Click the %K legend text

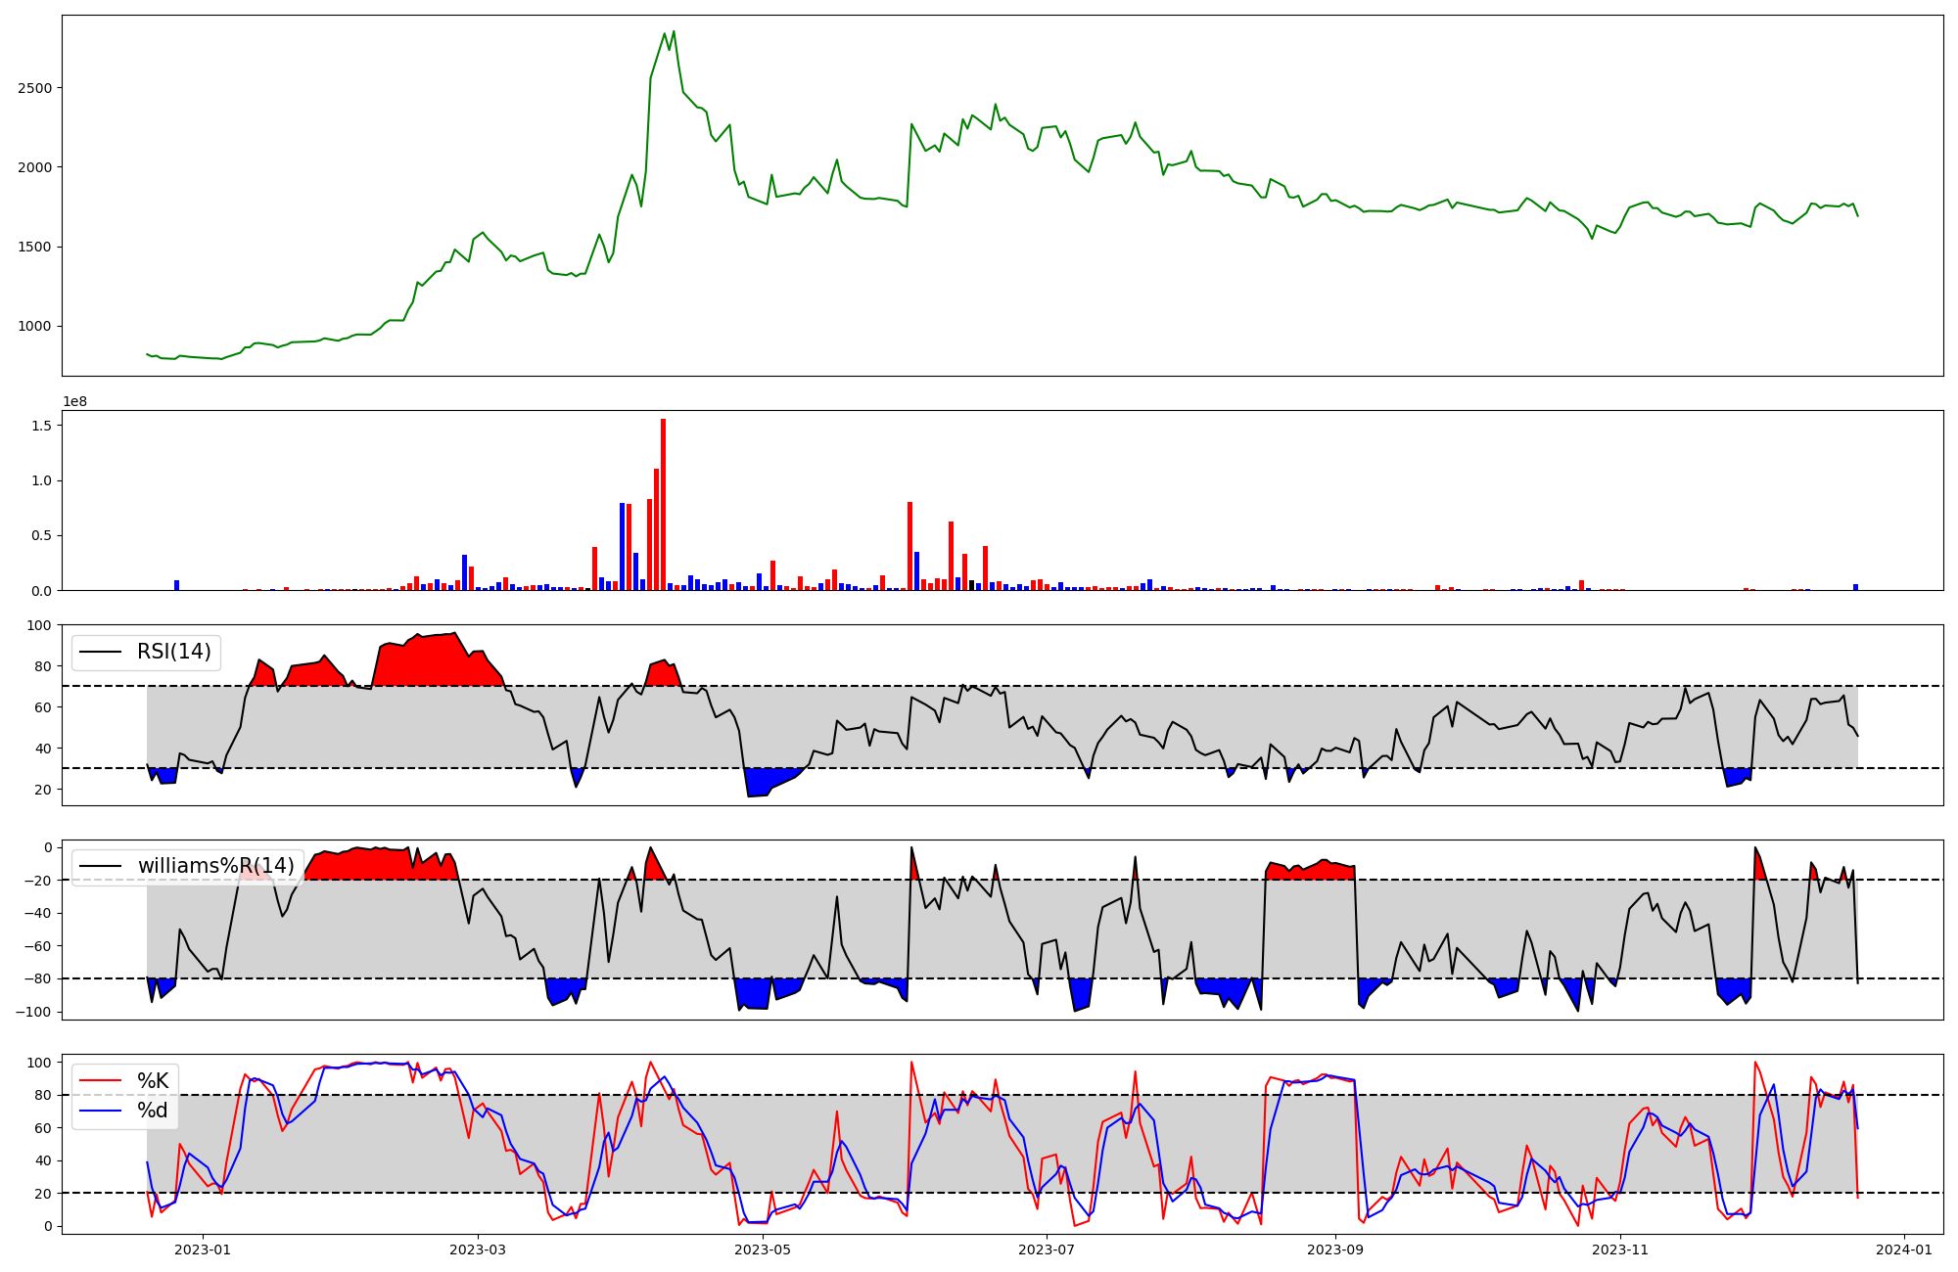(153, 1080)
